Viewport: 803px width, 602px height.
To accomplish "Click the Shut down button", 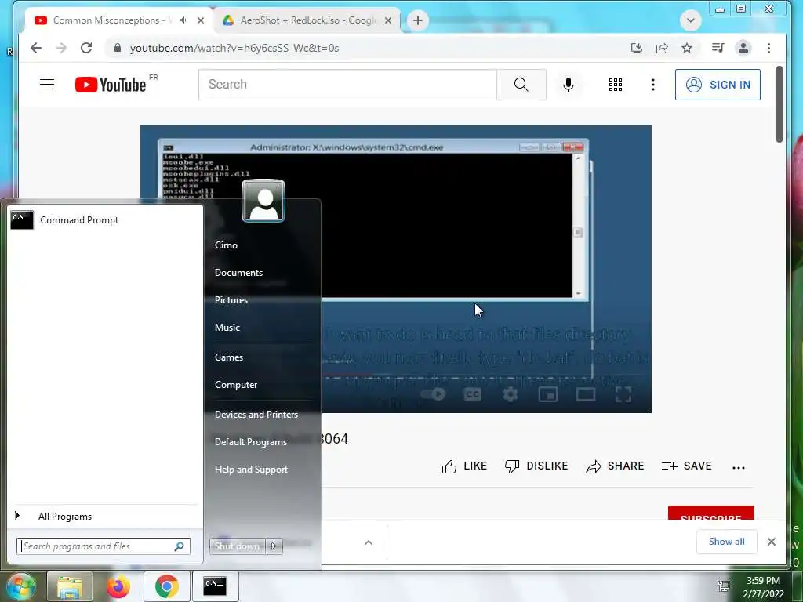I will click(x=237, y=546).
